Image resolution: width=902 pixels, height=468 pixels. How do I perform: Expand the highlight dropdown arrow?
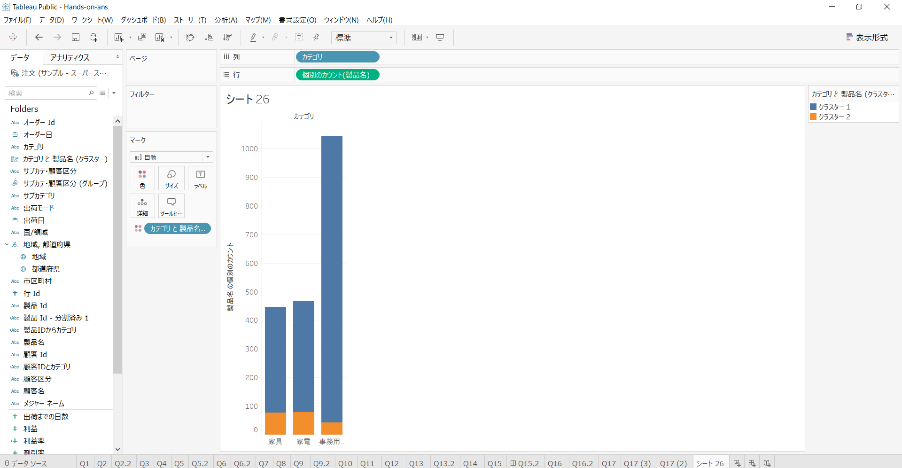[263, 38]
